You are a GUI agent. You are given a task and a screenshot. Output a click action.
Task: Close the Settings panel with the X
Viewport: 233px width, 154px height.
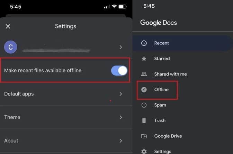8,26
